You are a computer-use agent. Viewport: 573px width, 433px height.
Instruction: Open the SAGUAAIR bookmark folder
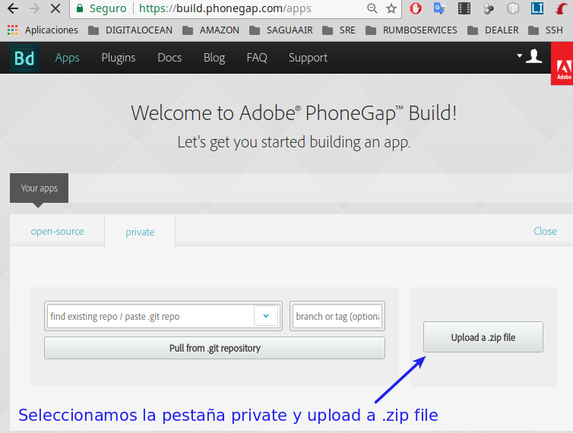tap(281, 30)
